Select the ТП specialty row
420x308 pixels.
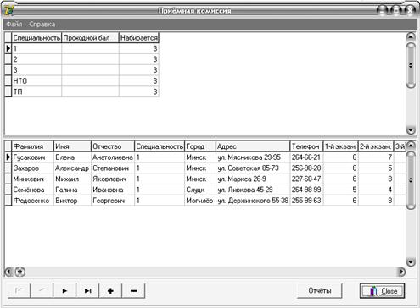(x=82, y=91)
